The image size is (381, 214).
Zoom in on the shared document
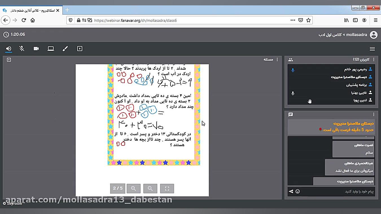[134, 189]
